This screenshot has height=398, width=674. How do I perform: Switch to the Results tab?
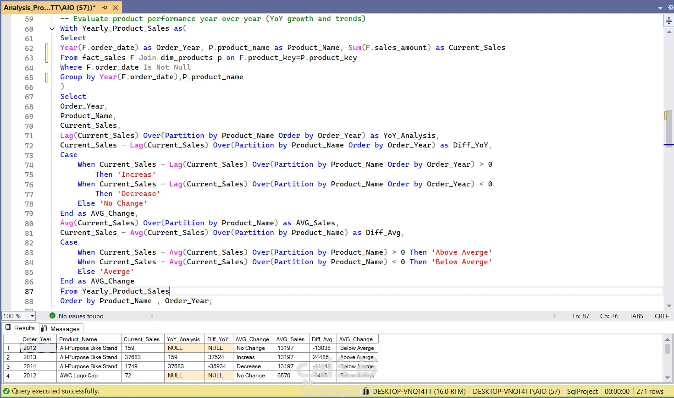click(x=20, y=328)
